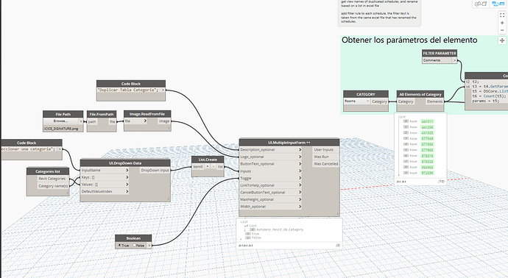Click the Category name(s) output port
This screenshot has height=278, width=508.
pos(53,186)
